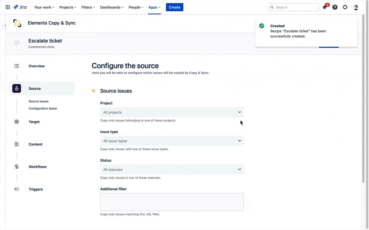This screenshot has height=230, width=369.
Task: Click the Target icon in the sidebar
Action: click(x=16, y=122)
